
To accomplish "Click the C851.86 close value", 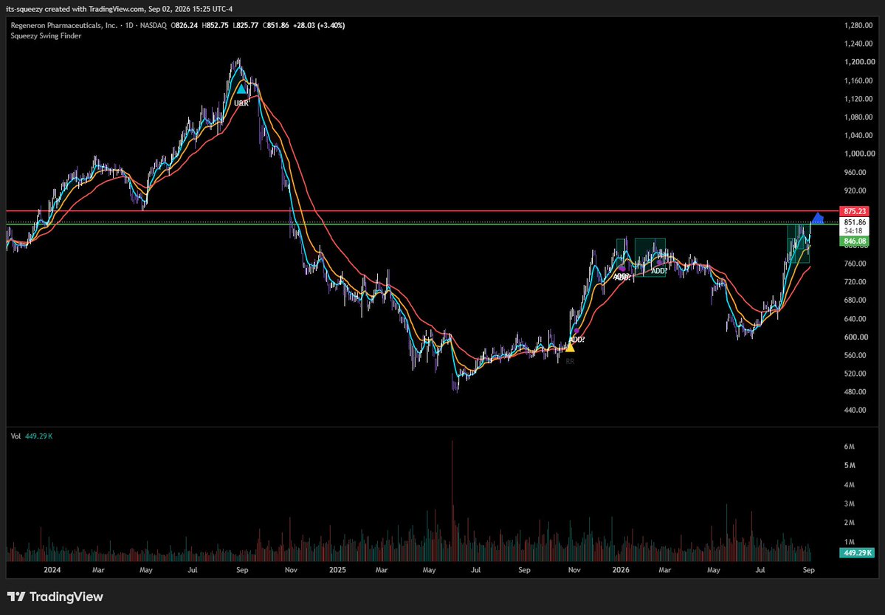I will [275, 25].
